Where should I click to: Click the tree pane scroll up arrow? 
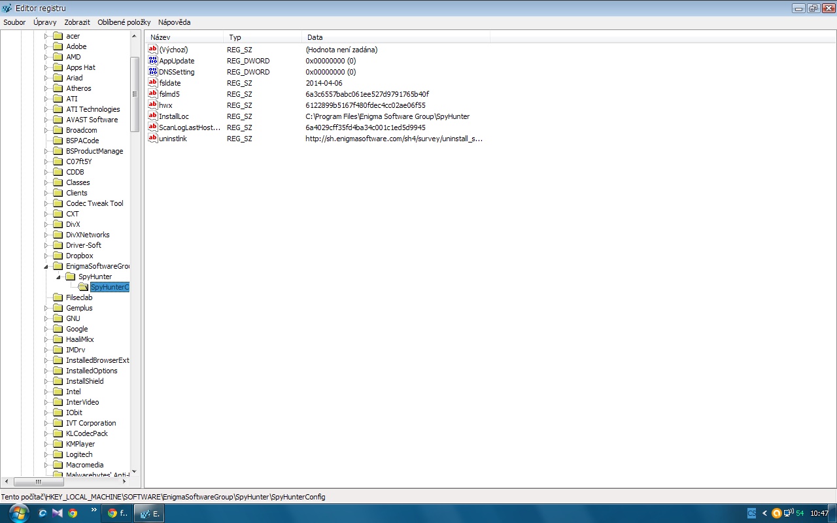pos(135,36)
